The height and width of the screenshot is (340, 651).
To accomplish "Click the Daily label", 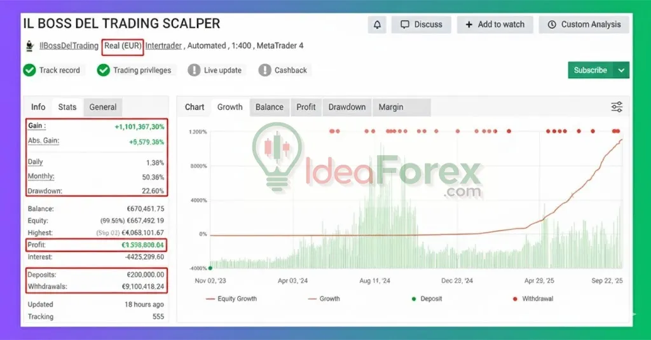I will point(36,162).
